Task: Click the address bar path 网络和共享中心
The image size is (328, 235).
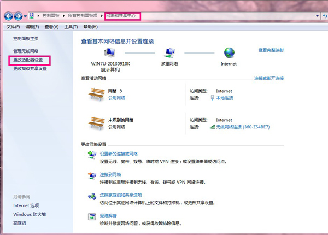Action: 120,16
